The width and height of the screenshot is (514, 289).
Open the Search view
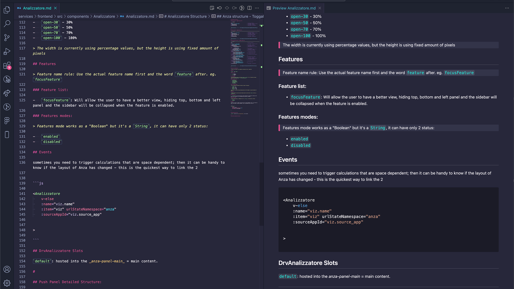[7, 24]
